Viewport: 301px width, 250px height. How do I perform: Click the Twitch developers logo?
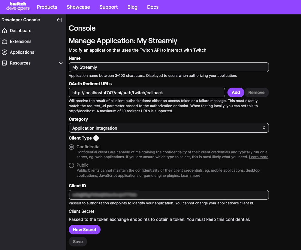(18, 6)
